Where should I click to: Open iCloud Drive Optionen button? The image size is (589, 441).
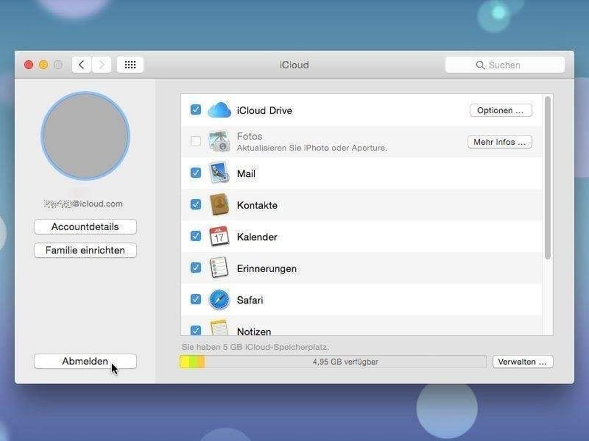pyautogui.click(x=501, y=110)
